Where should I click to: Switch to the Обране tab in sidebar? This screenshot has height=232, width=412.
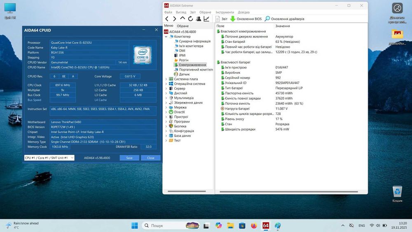pos(183,26)
